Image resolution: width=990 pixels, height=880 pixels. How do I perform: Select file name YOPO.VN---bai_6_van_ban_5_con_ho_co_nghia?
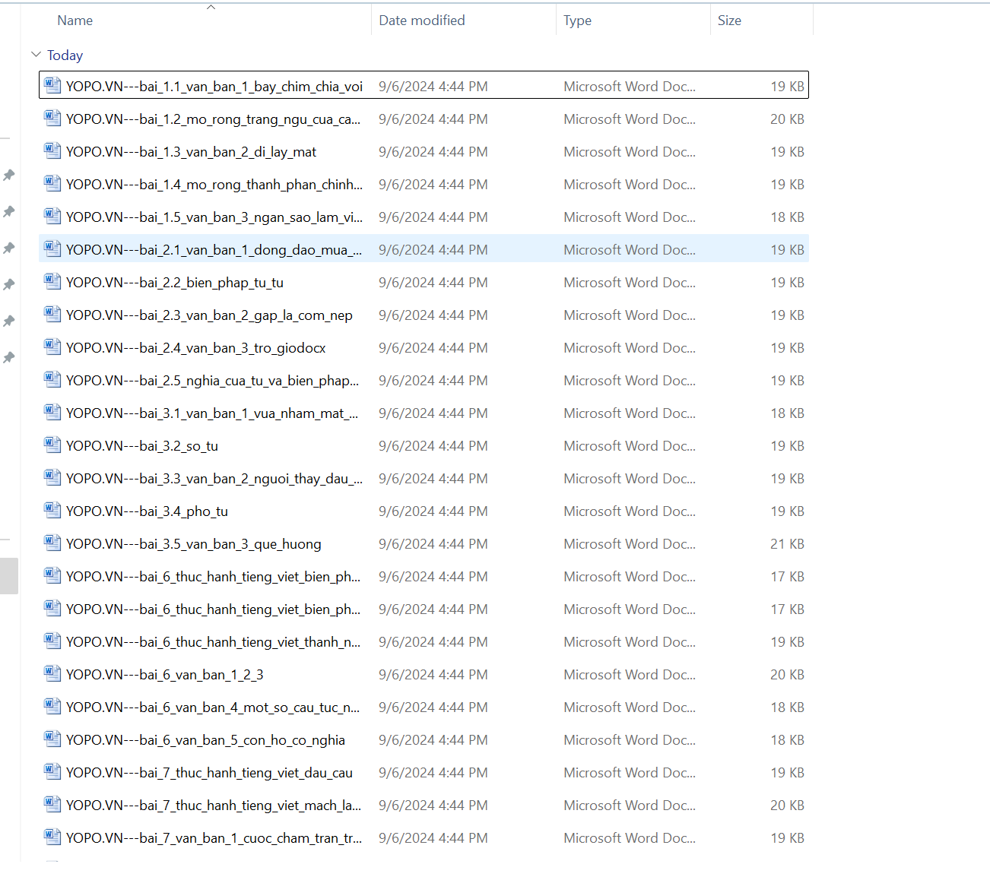pos(205,740)
